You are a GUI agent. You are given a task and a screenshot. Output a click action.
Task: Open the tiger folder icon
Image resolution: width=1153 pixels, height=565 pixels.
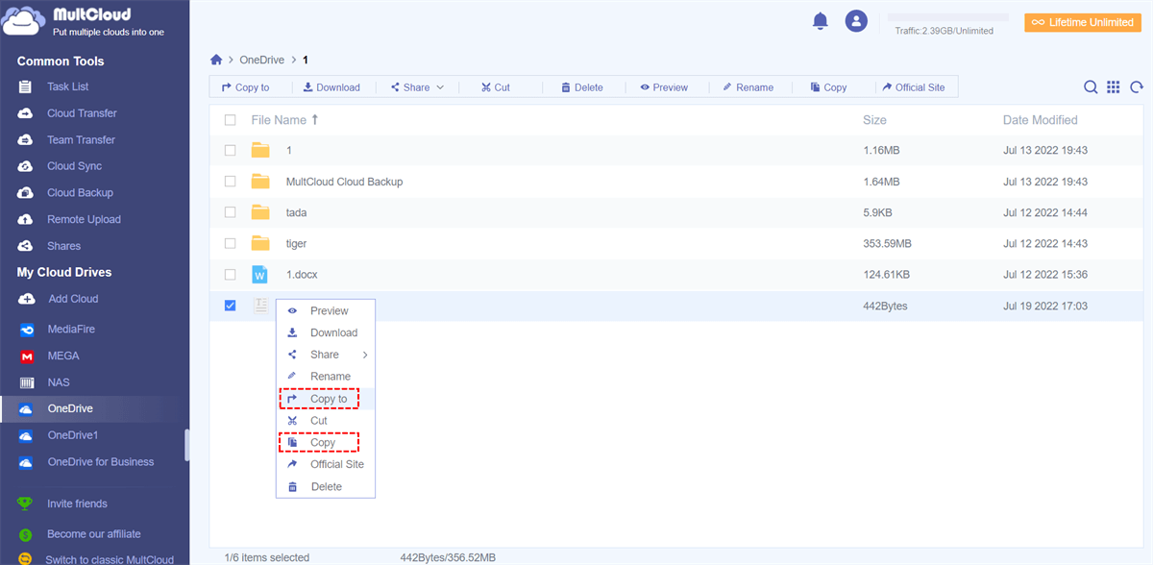point(260,243)
